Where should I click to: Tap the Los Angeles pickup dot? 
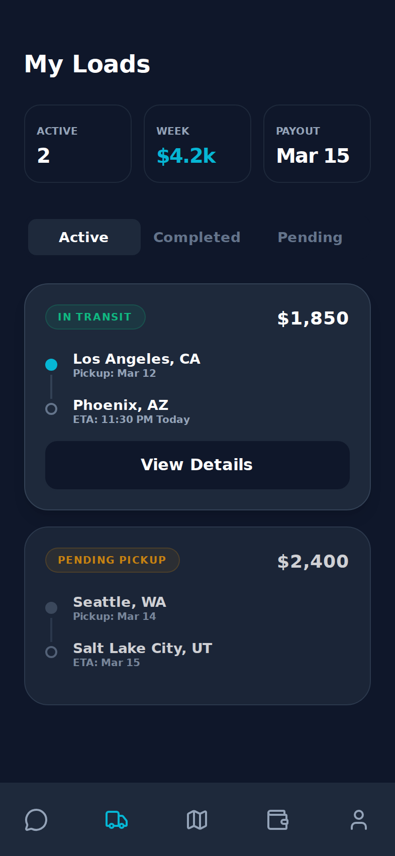pos(51,365)
